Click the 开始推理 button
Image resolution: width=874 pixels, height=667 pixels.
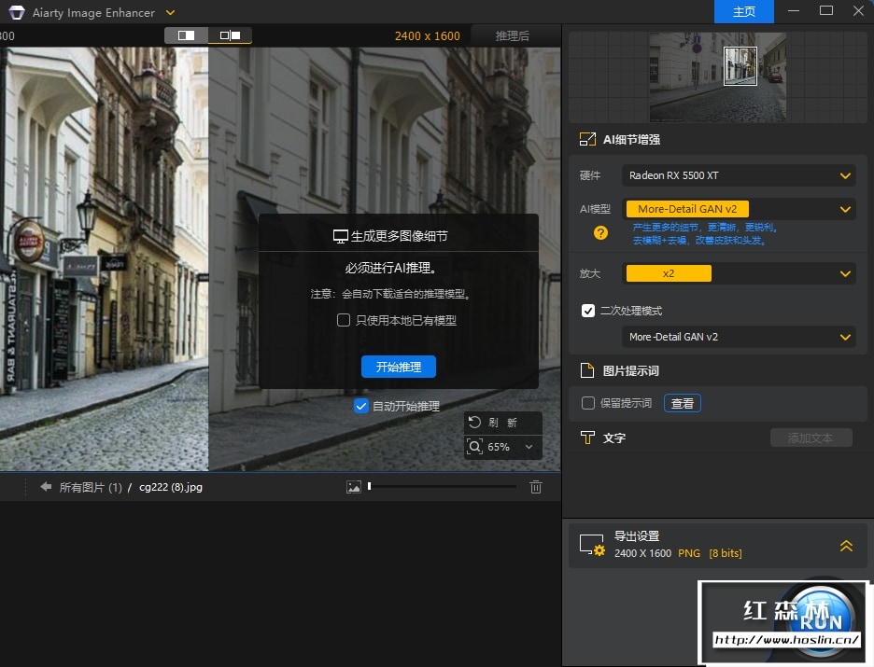click(x=399, y=367)
